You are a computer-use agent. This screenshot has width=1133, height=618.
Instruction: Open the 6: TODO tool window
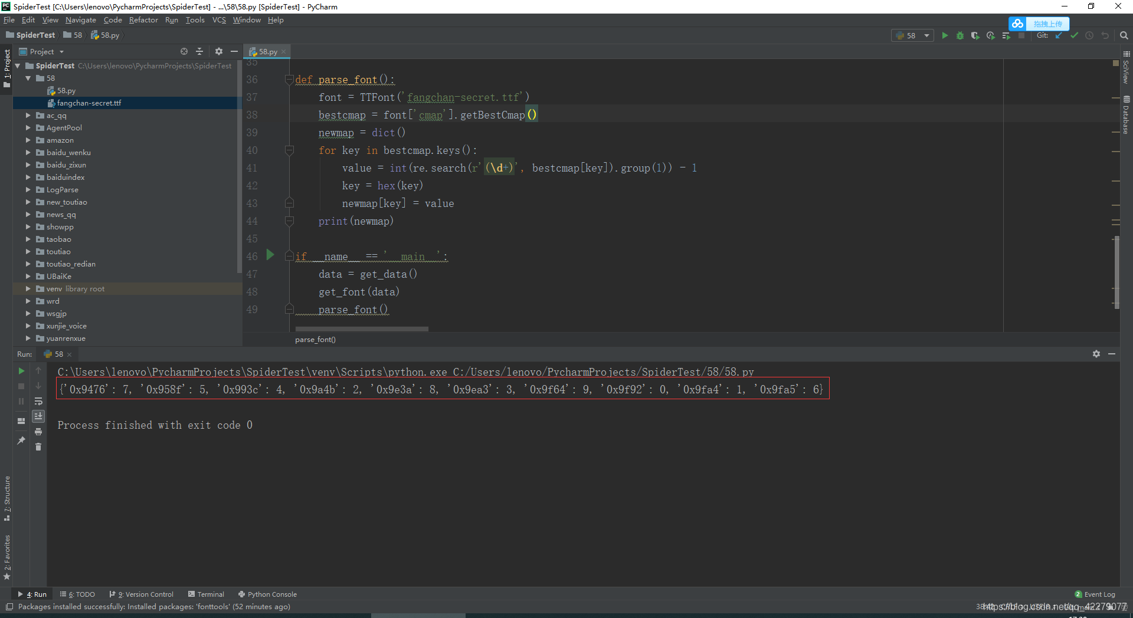click(77, 594)
